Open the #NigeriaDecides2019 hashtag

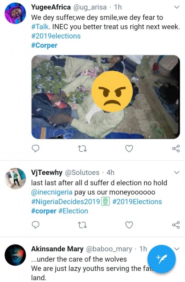65,202
